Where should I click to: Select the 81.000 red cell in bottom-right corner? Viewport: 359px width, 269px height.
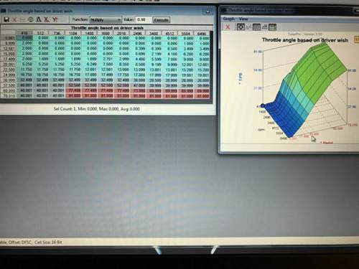(202, 96)
